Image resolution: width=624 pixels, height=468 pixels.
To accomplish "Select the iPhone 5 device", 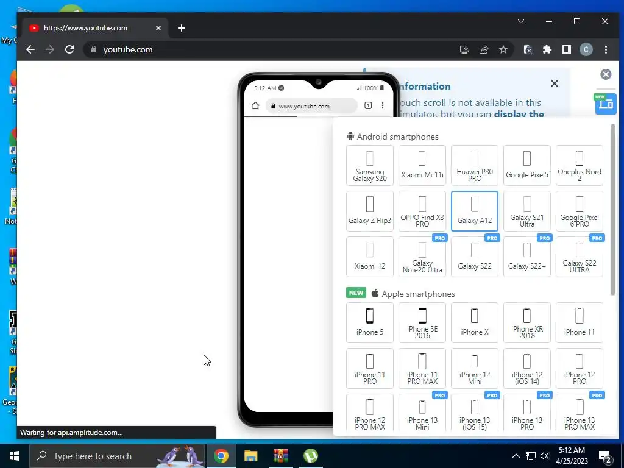I will point(370,322).
